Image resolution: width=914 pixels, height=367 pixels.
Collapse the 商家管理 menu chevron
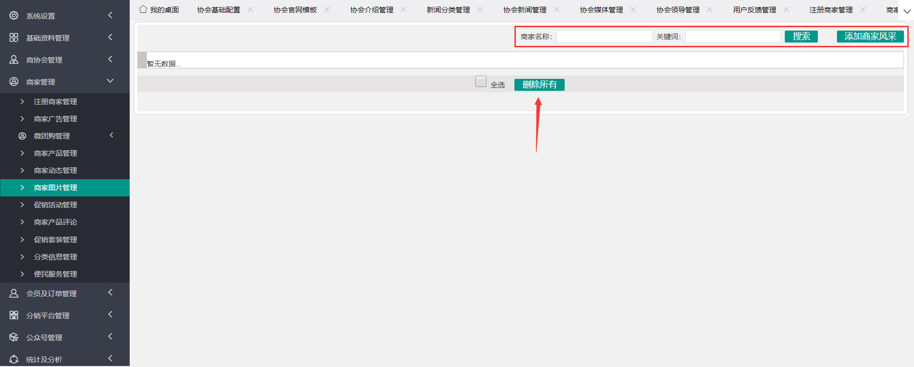110,81
